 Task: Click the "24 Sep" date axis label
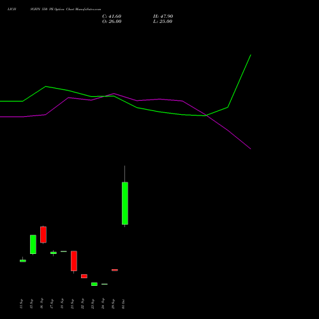point(103,304)
